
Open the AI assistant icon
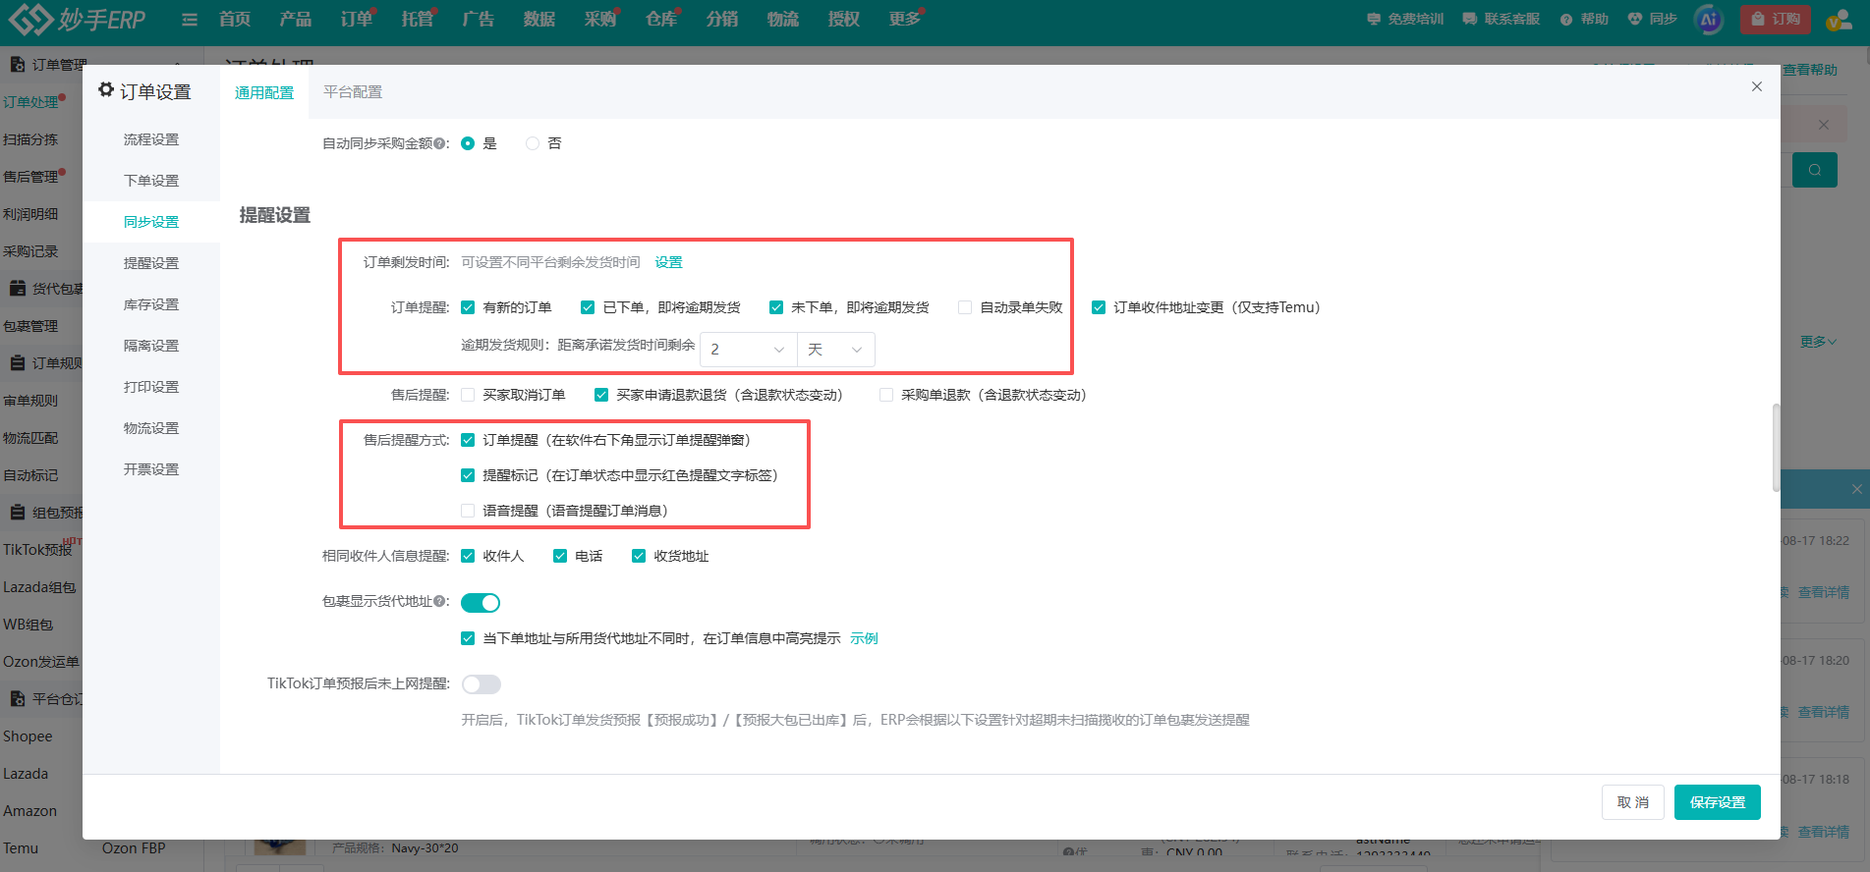[x=1710, y=20]
